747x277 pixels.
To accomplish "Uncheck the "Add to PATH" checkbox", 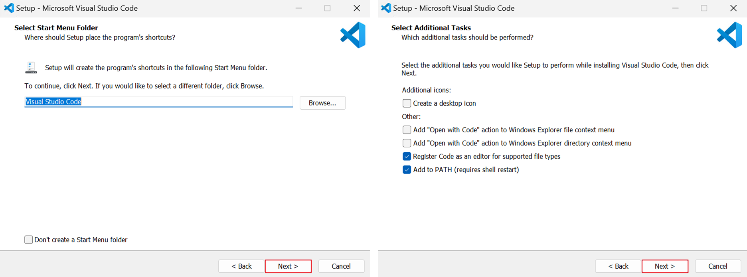I will (407, 170).
